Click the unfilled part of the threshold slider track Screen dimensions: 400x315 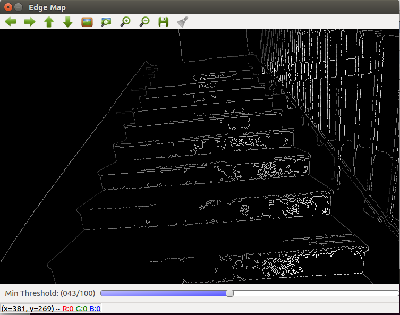tap(316, 293)
